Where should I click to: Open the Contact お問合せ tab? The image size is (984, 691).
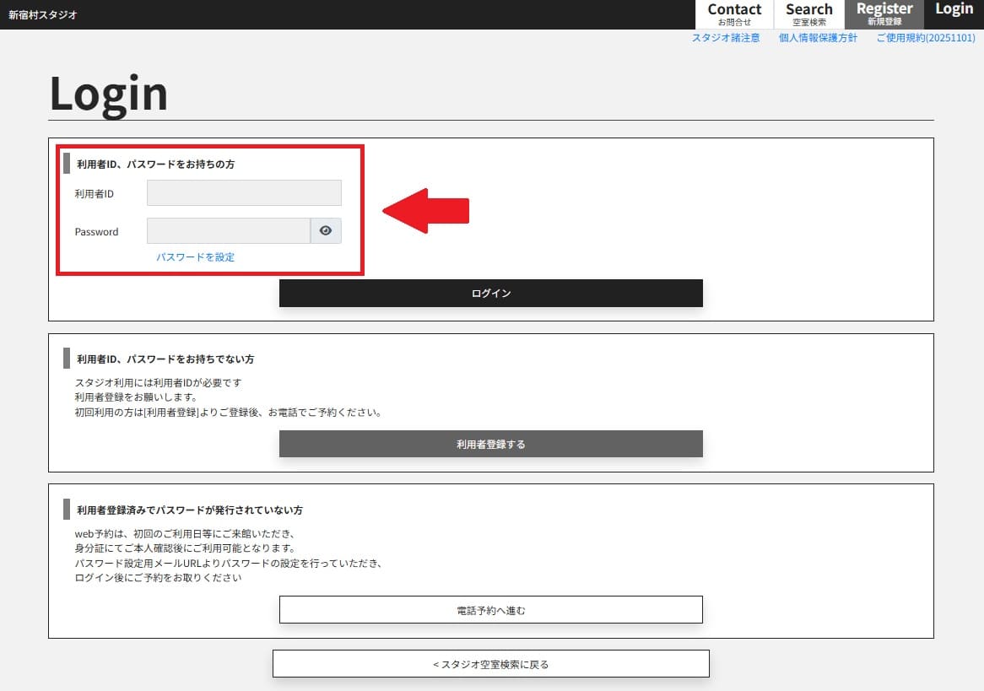pyautogui.click(x=733, y=14)
